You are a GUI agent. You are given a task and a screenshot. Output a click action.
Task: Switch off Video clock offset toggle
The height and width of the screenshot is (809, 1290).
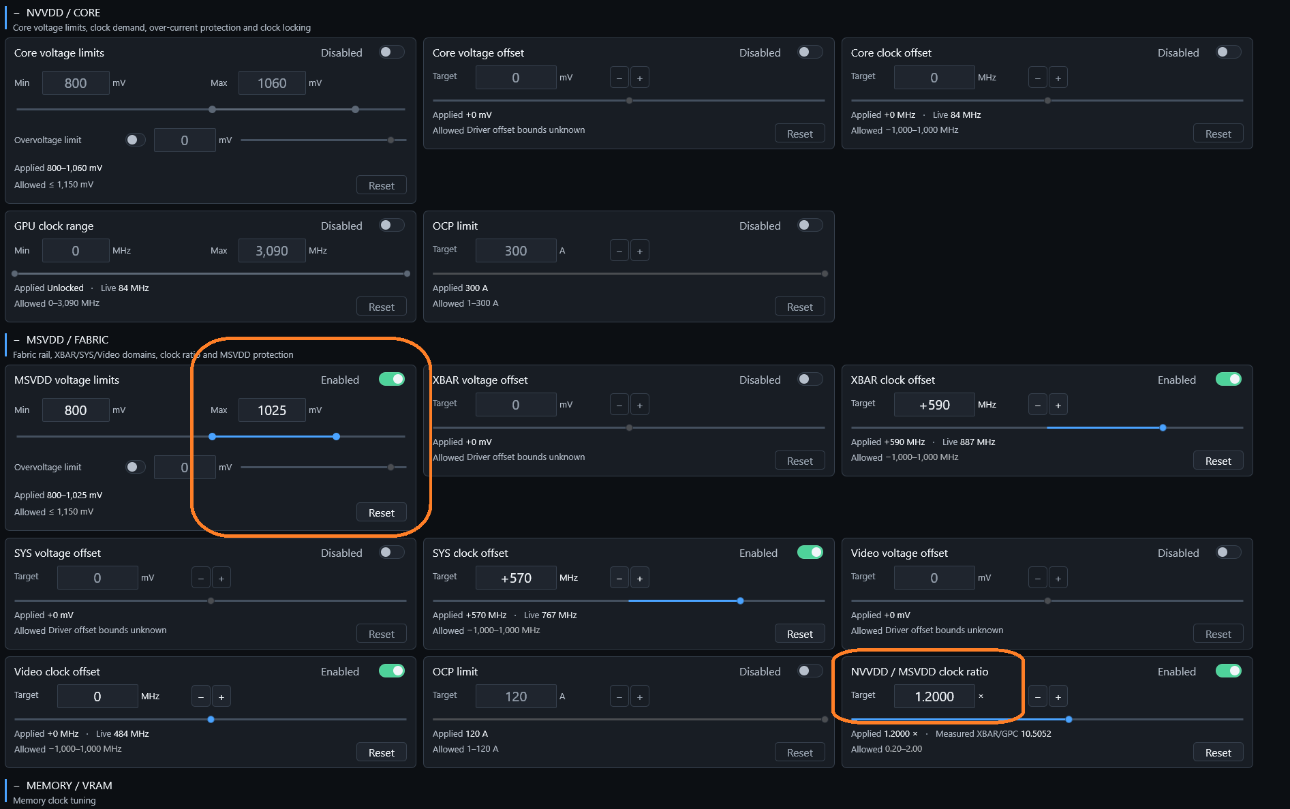(392, 671)
